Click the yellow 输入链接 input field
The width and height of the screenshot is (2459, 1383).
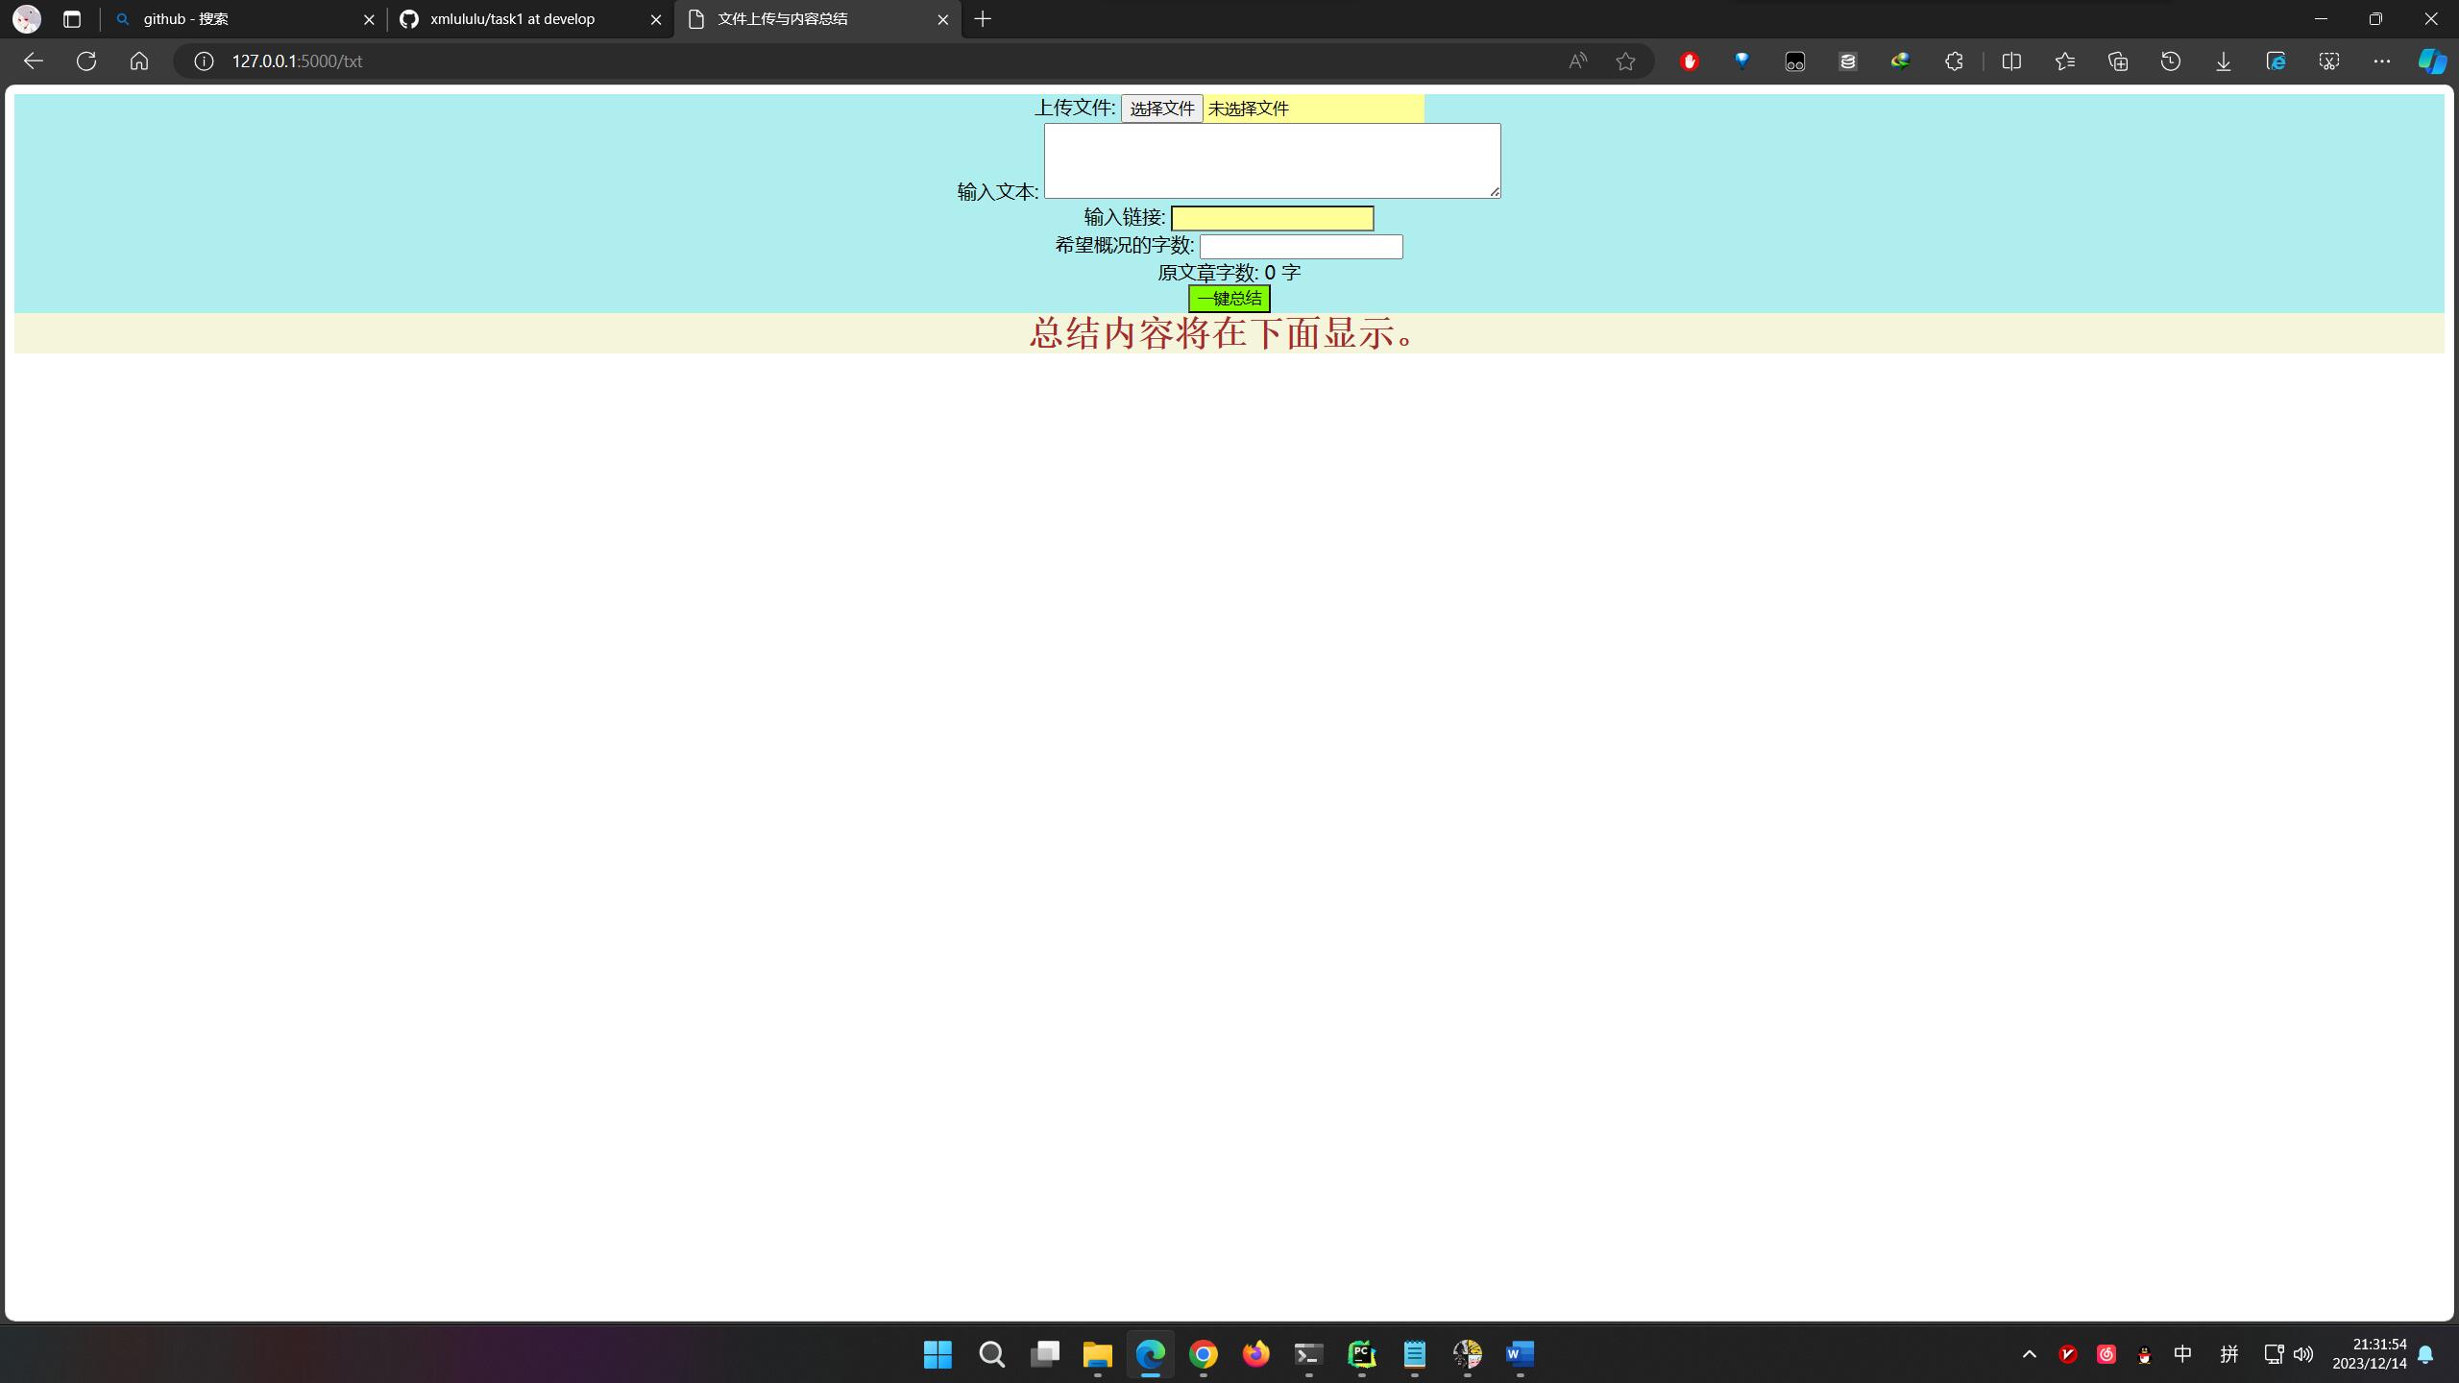point(1272,219)
